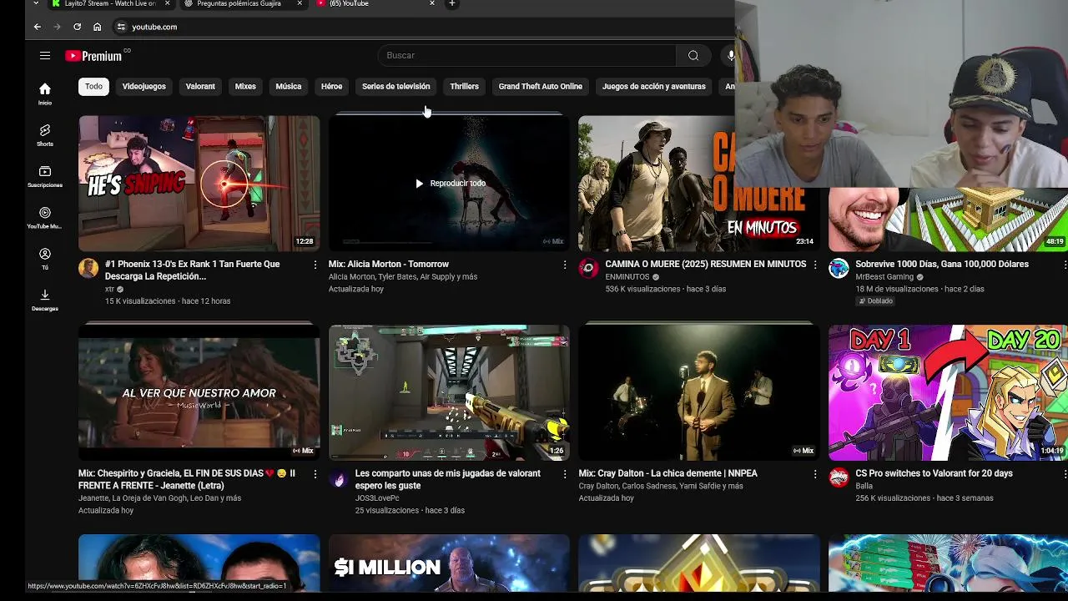Open Shorts from the sidebar
The height and width of the screenshot is (601, 1068).
(x=45, y=135)
